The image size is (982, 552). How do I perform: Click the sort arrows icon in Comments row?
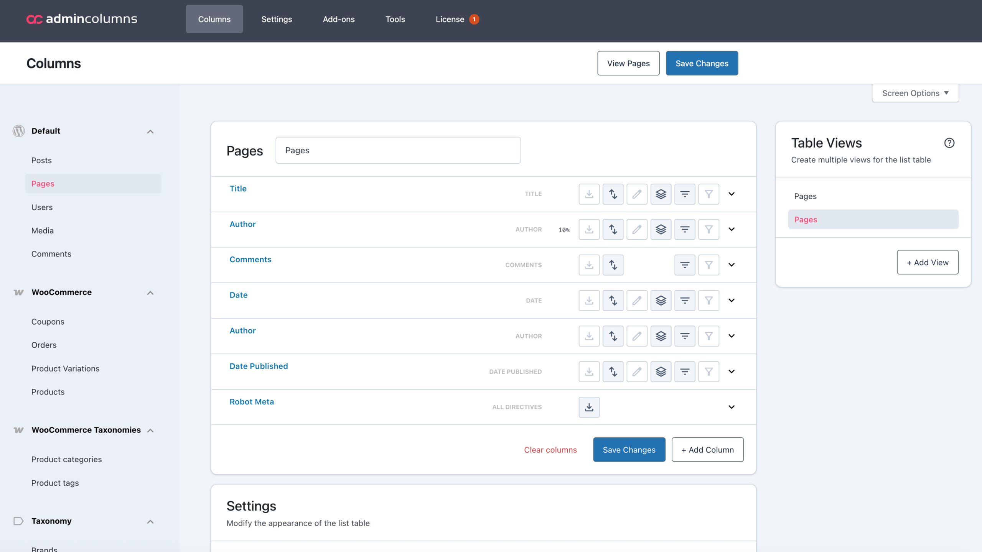click(x=613, y=265)
